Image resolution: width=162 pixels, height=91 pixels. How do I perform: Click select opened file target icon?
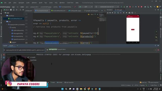click(x=11, y=10)
